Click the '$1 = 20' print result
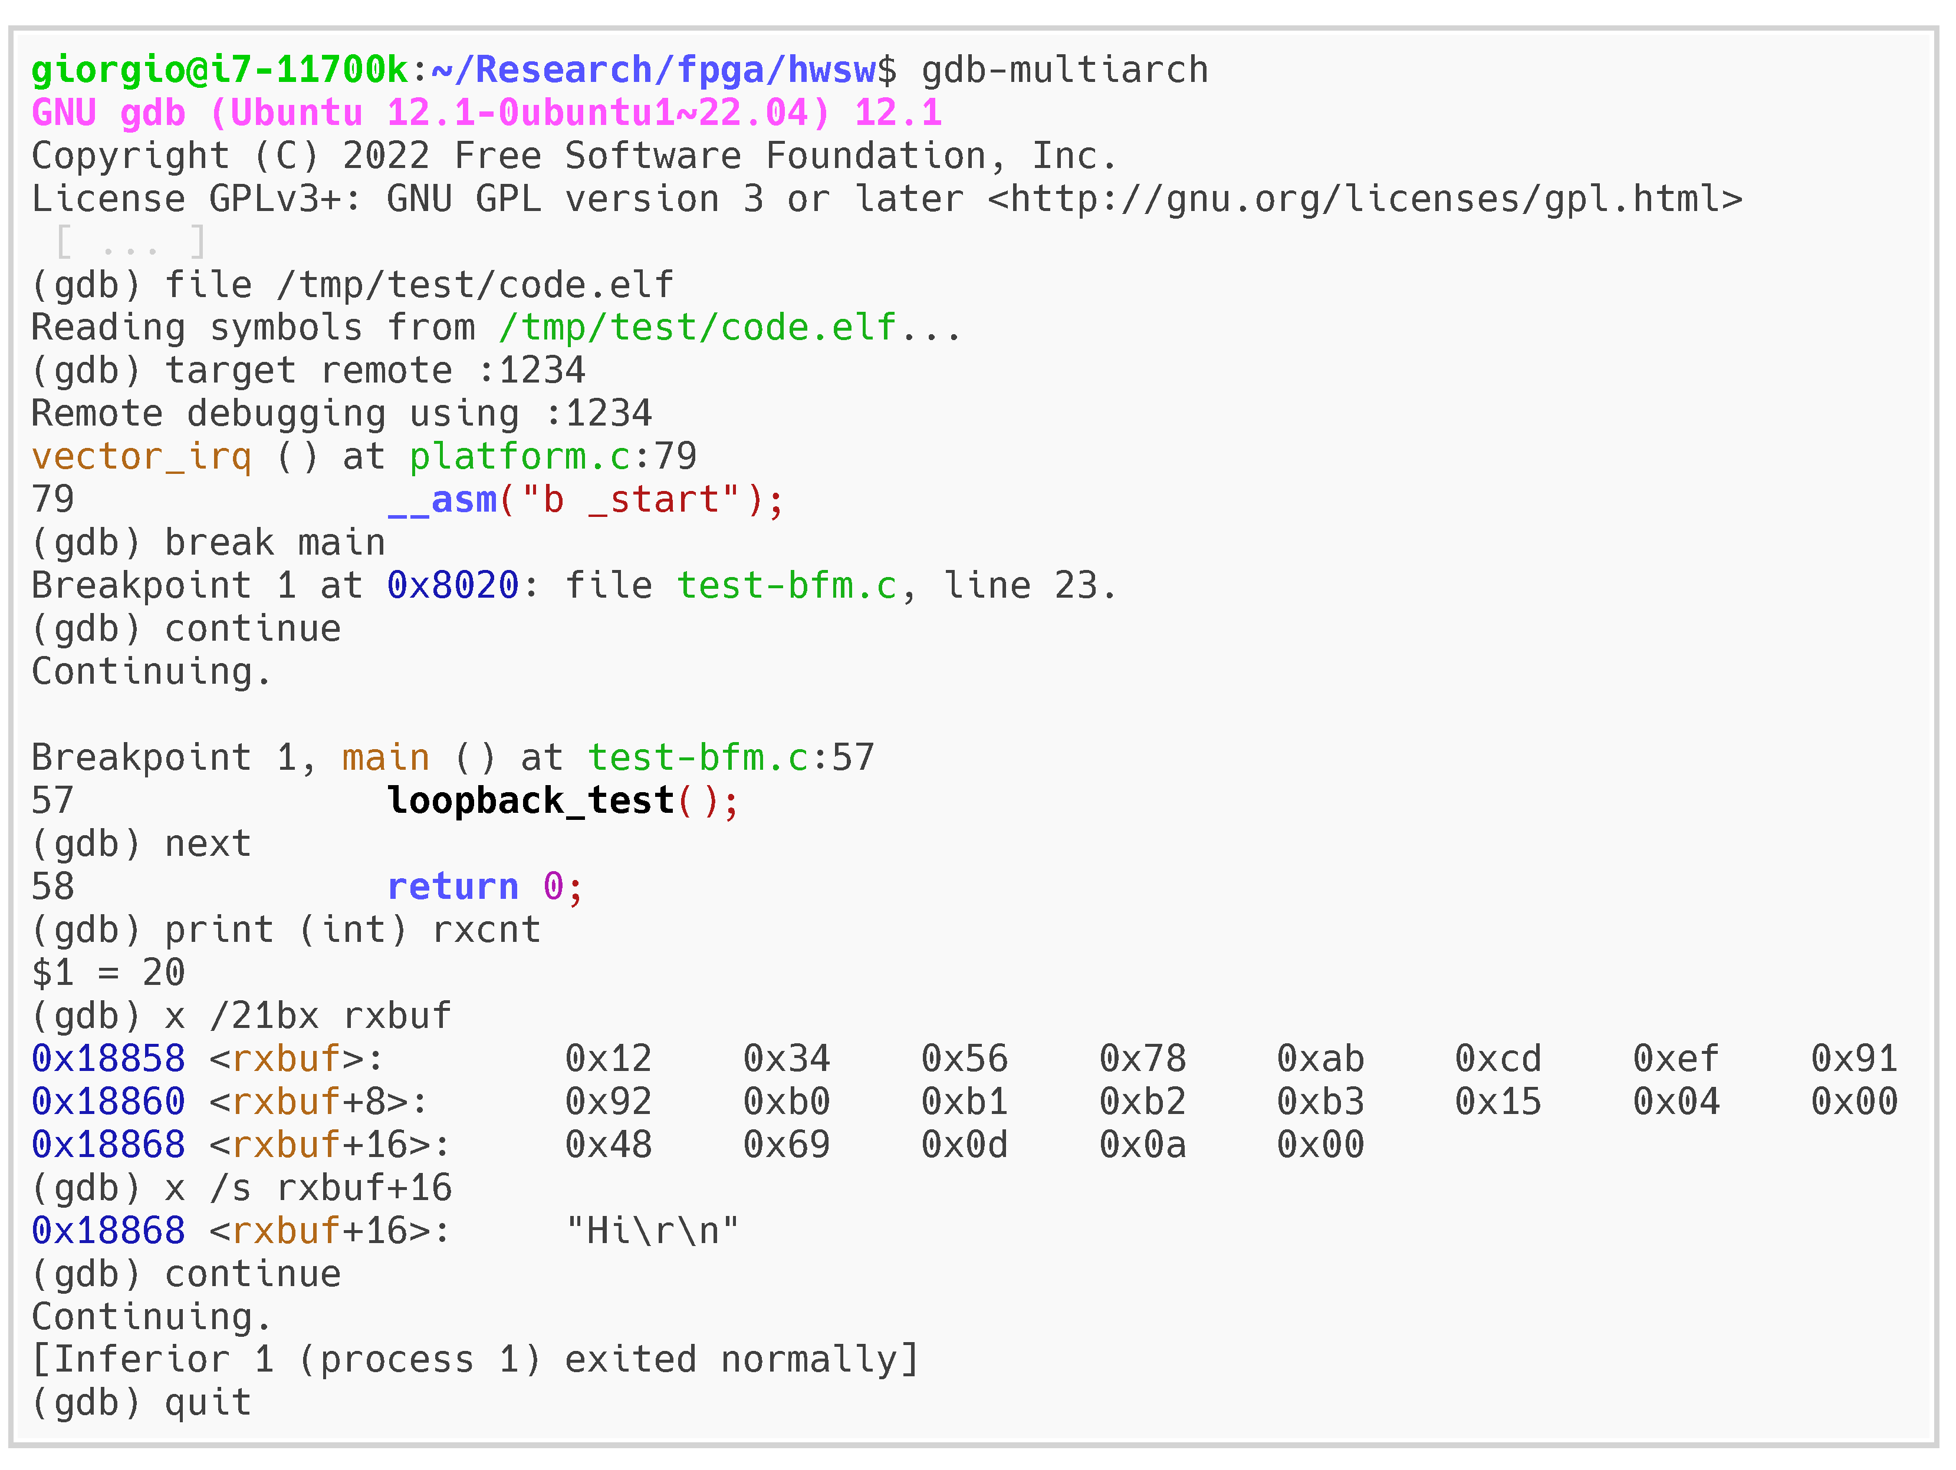This screenshot has height=1470, width=1956. tap(108, 973)
